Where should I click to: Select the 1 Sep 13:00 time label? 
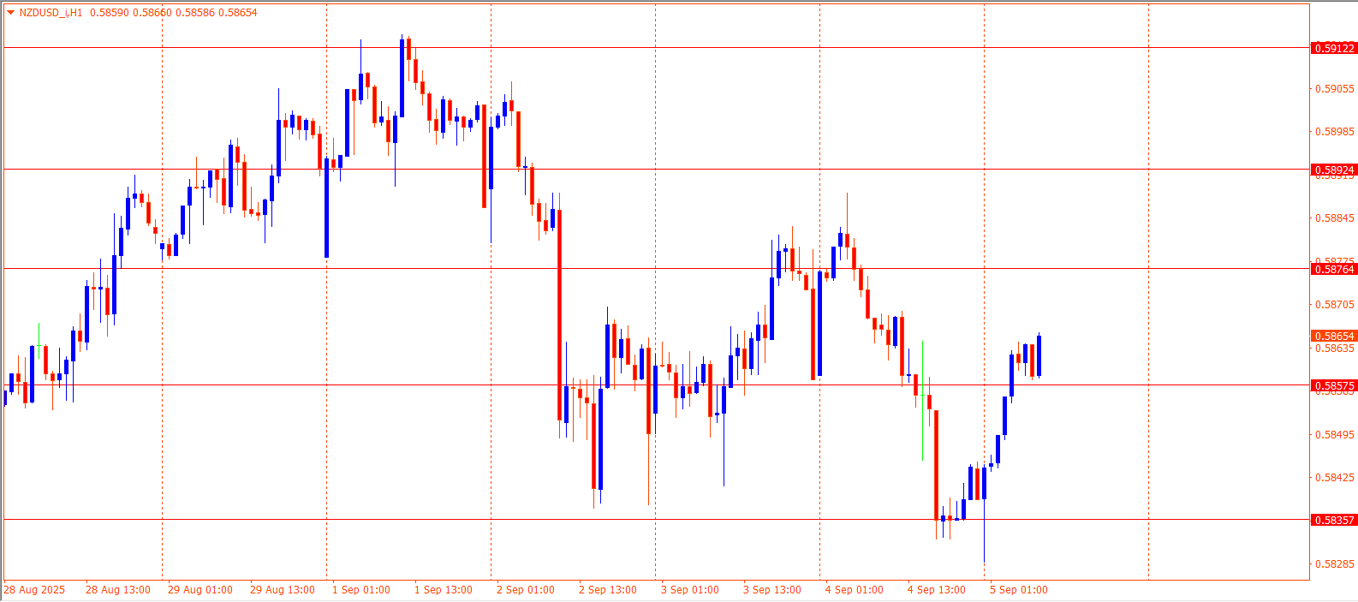[443, 590]
